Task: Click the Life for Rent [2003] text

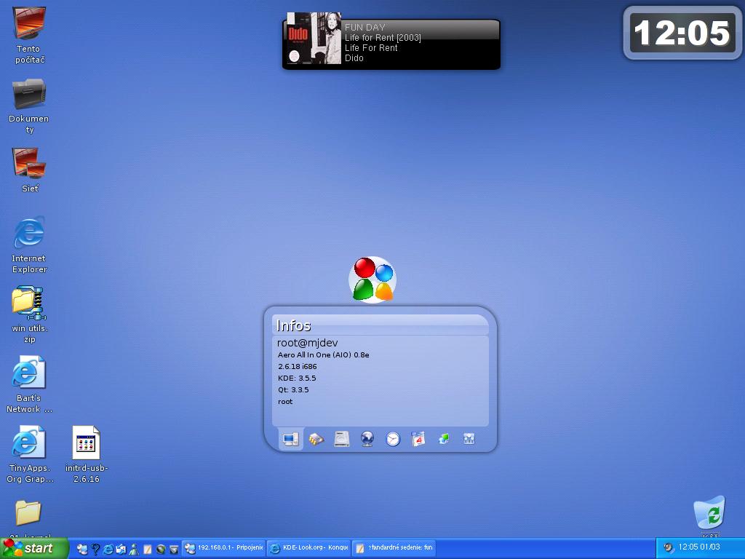Action: pyautogui.click(x=383, y=38)
